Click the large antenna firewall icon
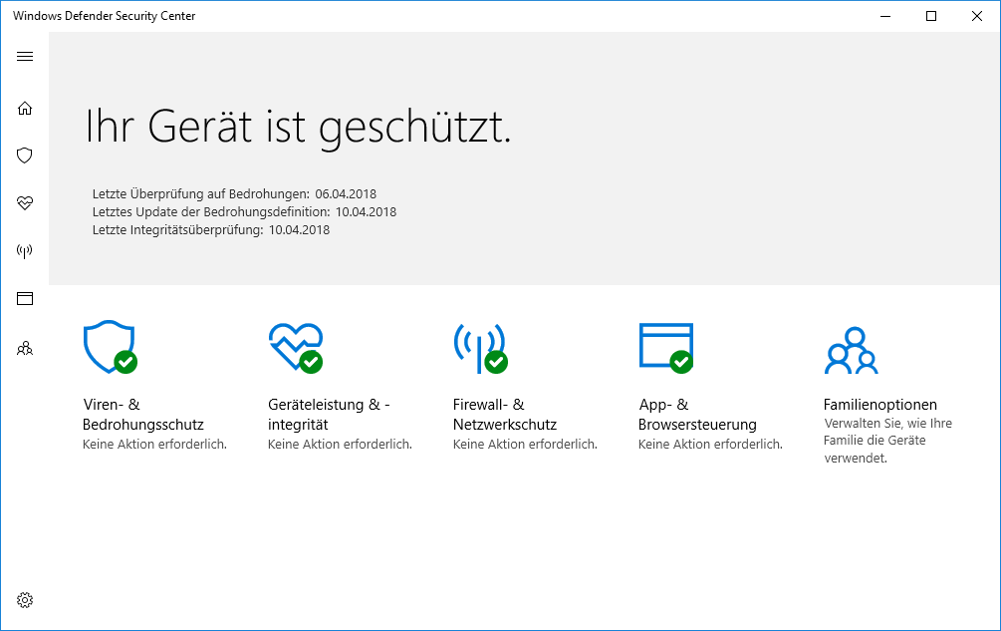The height and width of the screenshot is (631, 1001). point(480,348)
